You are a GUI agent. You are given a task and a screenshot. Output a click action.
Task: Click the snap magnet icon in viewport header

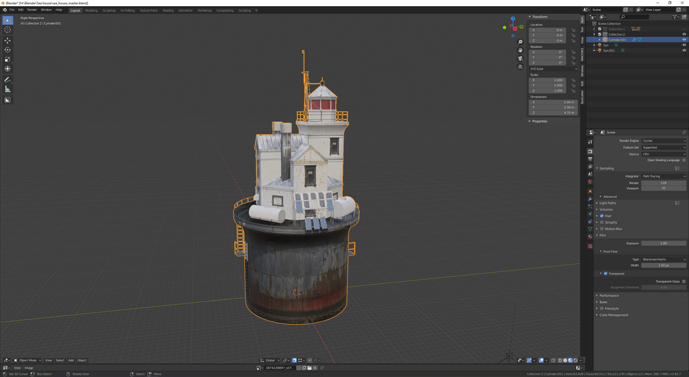click(294, 361)
